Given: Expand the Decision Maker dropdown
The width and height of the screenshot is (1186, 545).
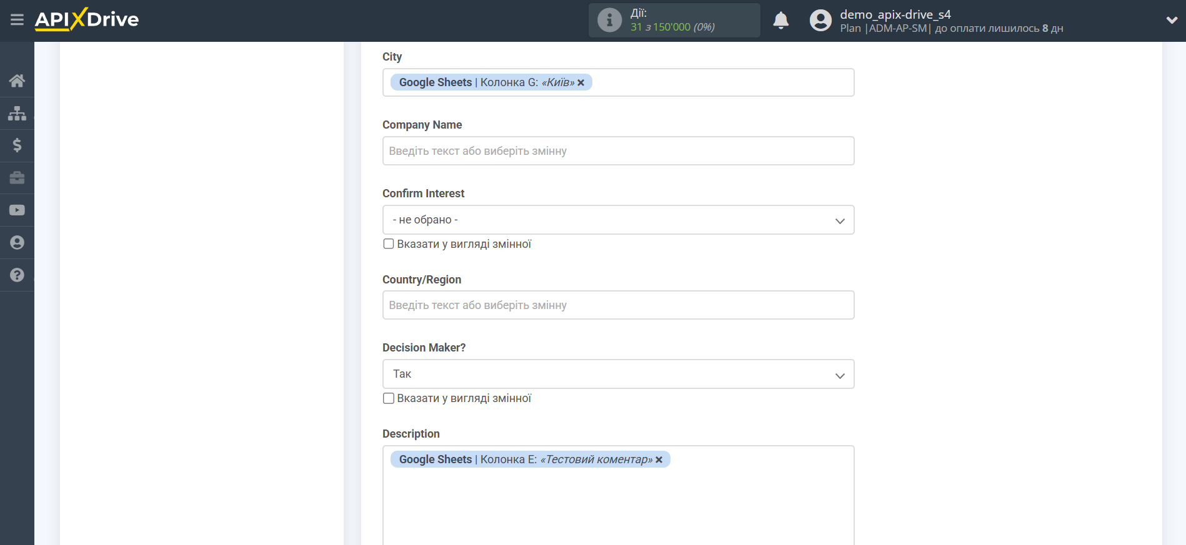Looking at the screenshot, I should (618, 374).
